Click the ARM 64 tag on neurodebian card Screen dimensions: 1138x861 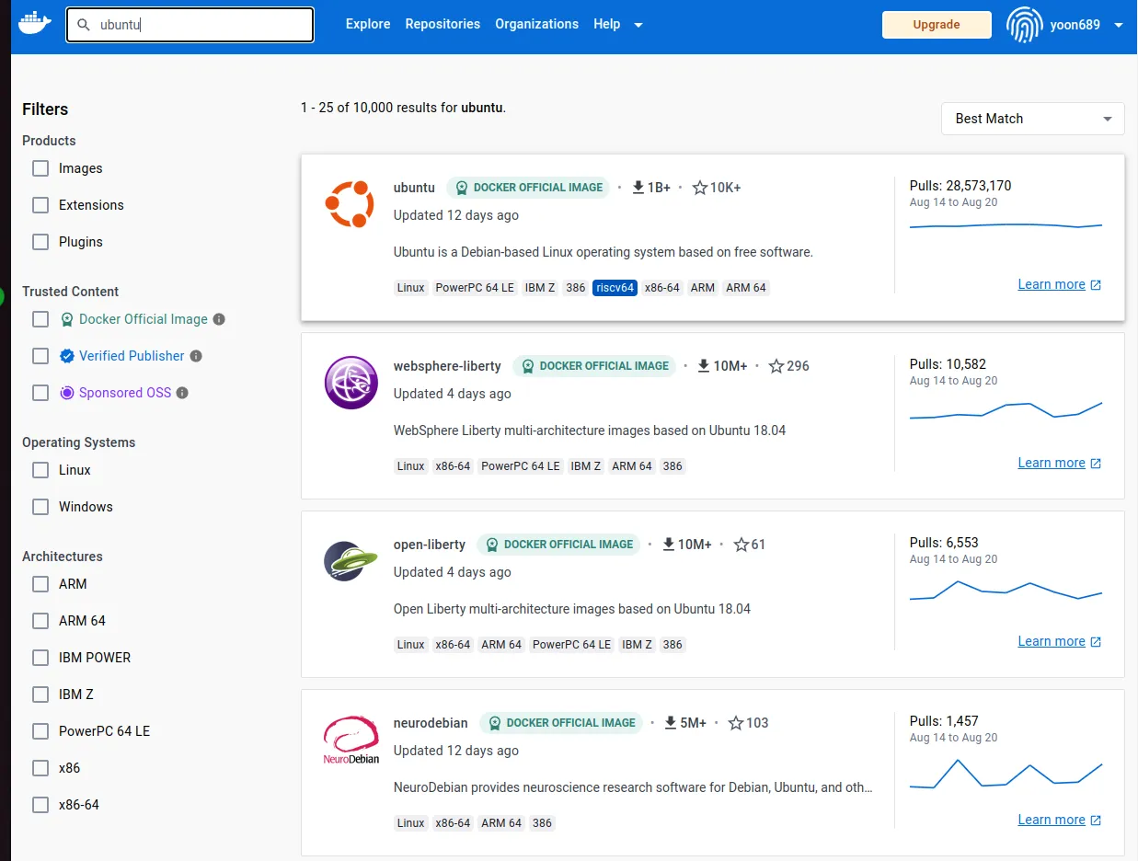tap(501, 823)
